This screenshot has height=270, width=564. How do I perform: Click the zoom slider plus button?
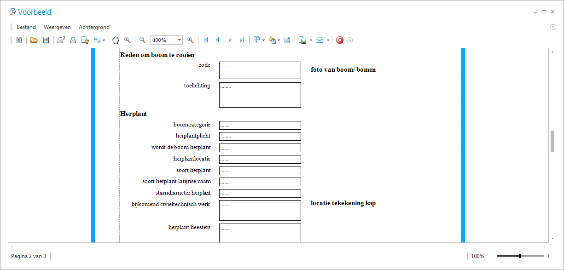point(548,256)
